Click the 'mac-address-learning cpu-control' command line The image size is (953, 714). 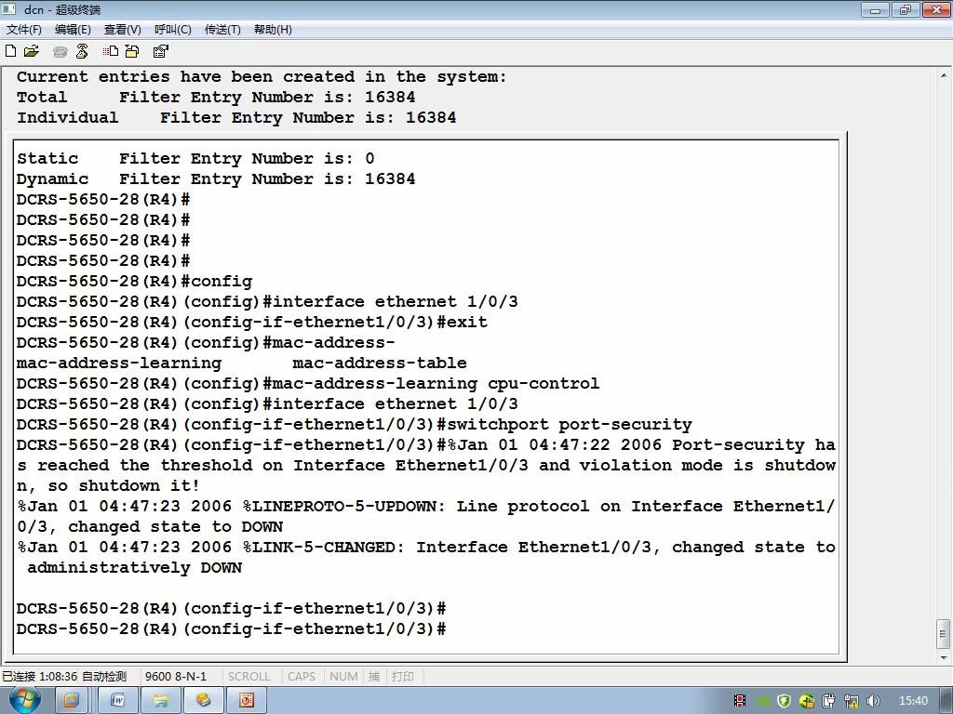(307, 384)
